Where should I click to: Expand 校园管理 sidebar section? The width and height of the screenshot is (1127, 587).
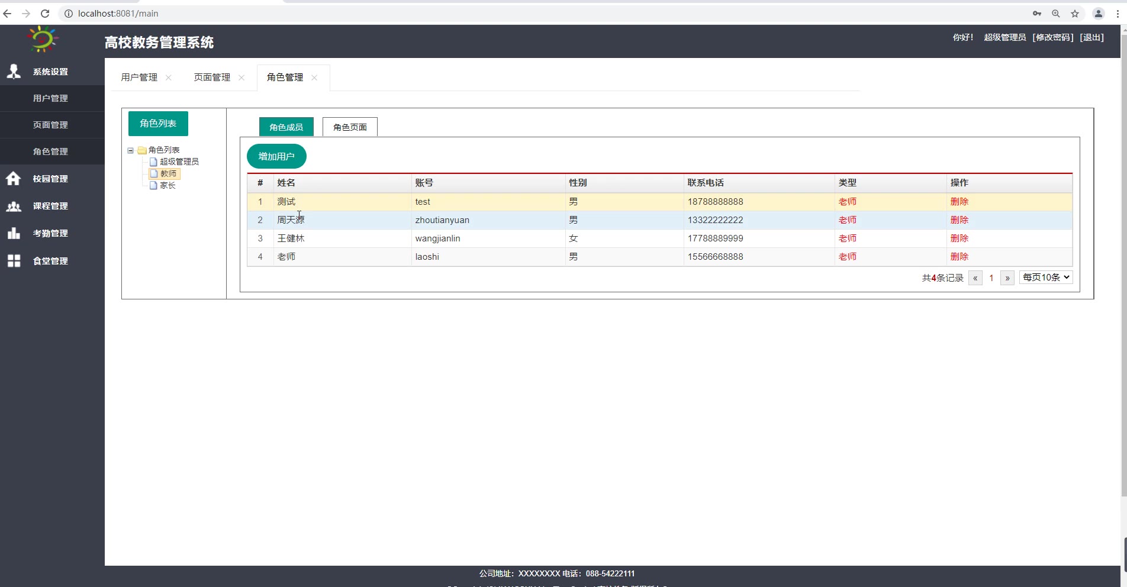coord(52,179)
